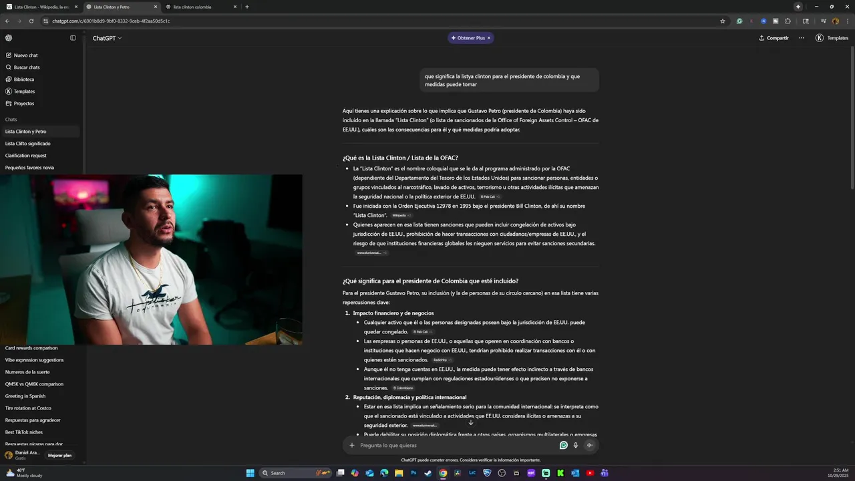This screenshot has width=855, height=481.
Task: Click the plus attach icon in prompt box
Action: 352,446
